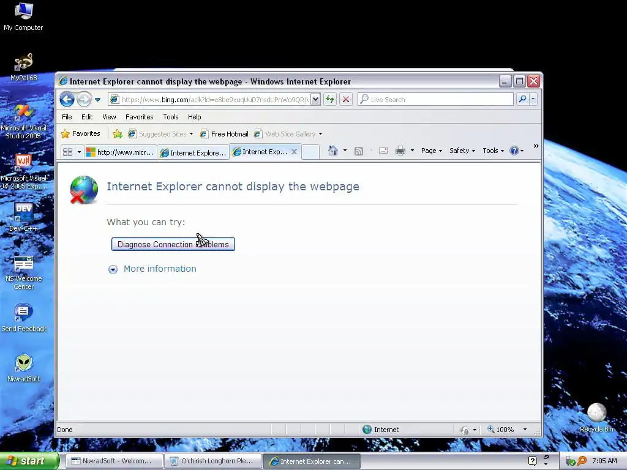Viewport: 627px width, 470px height.
Task: Click the status bar protected mode icon
Action: point(464,430)
